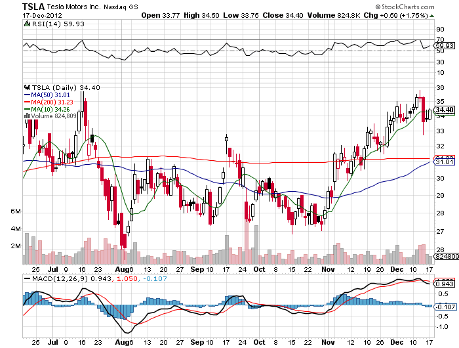Click Dec on the MACD panel date axis
The width and height of the screenshot is (459, 348).
coord(397,342)
